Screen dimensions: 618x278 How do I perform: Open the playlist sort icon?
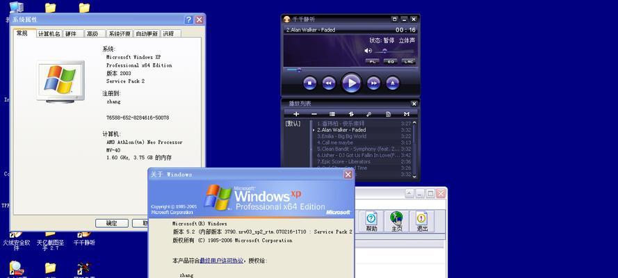[351, 114]
